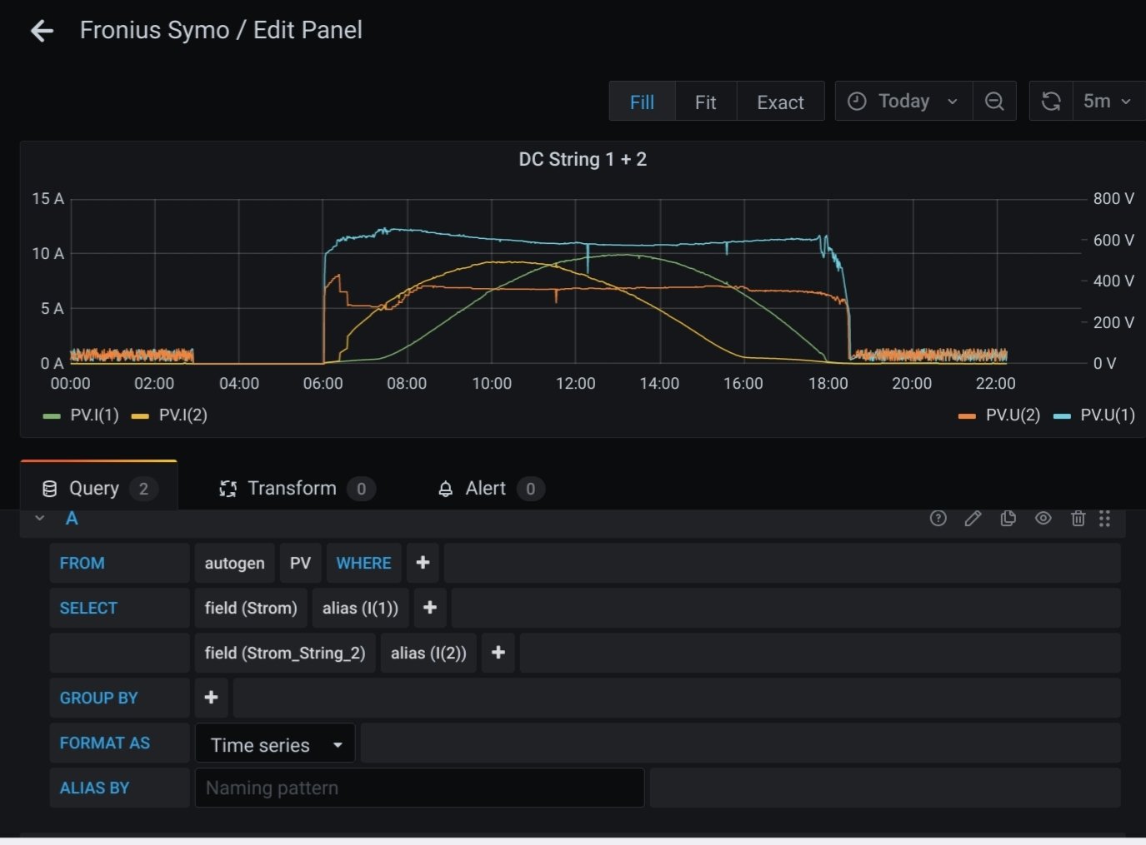This screenshot has width=1146, height=845.
Task: Click the PV.U(1) legend color swatch
Action: (x=1062, y=415)
